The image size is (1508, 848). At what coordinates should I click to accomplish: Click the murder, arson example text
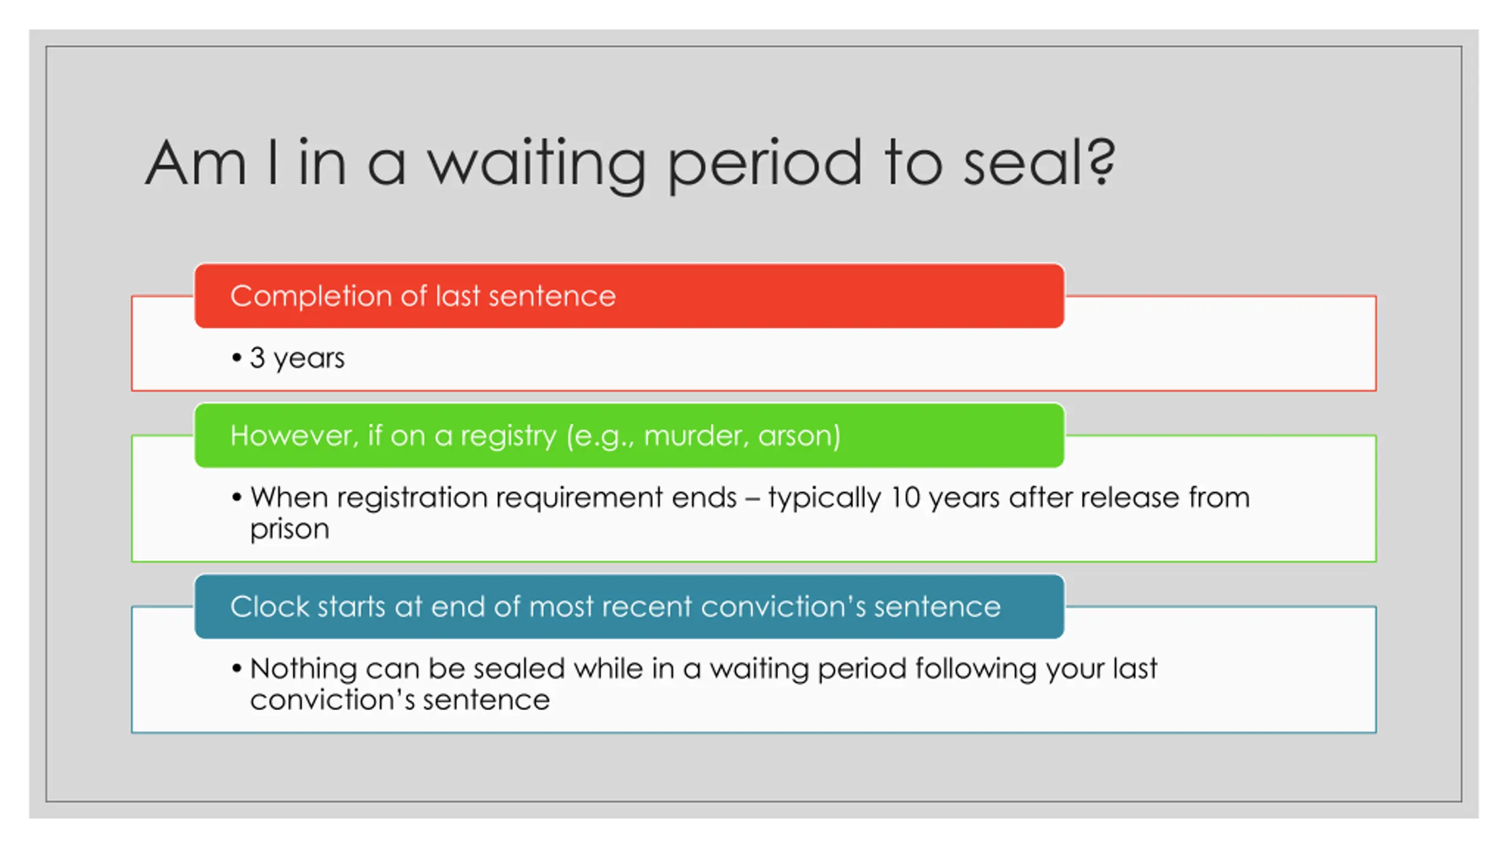click(x=742, y=436)
